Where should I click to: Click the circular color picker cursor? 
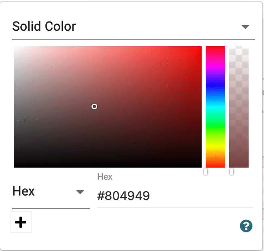(x=94, y=106)
